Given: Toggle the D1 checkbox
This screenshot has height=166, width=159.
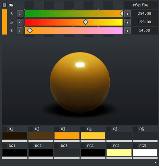Looking at the screenshot, I should tap(5, 129).
